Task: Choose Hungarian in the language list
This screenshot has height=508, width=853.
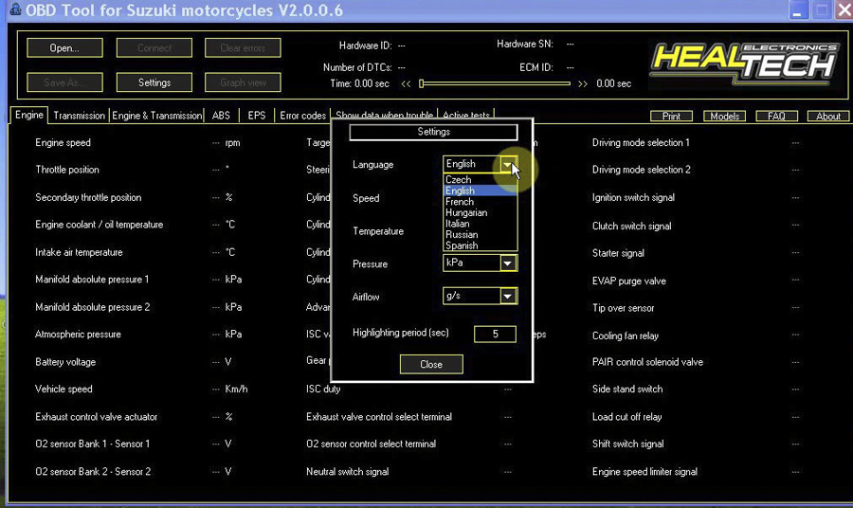Action: (x=466, y=213)
